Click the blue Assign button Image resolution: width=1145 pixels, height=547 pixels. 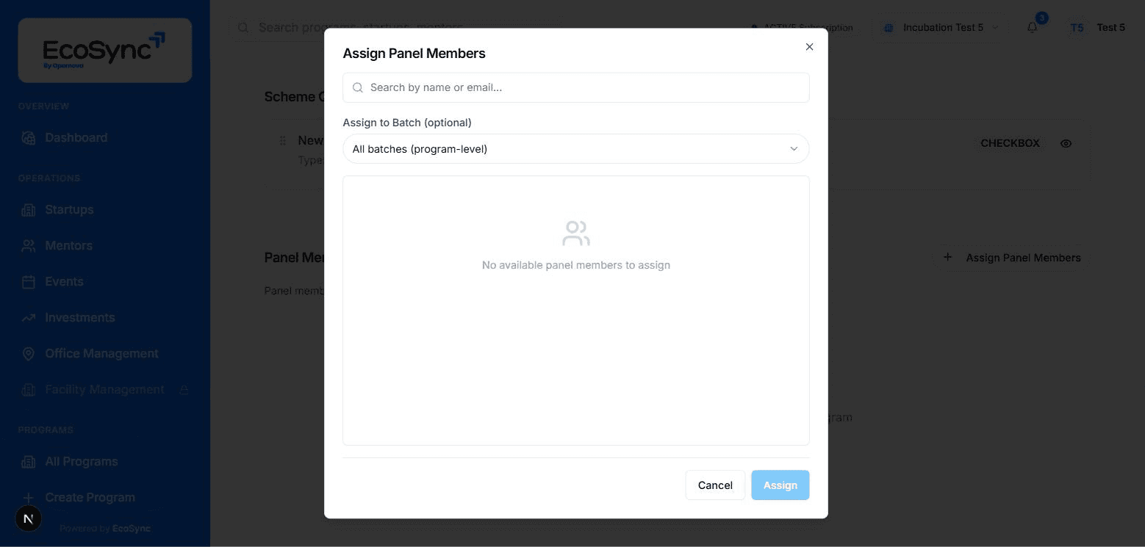780,485
